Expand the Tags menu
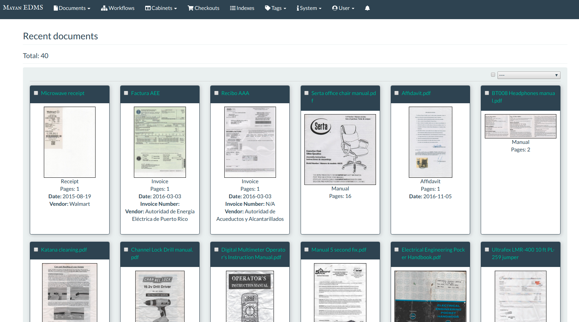This screenshot has width=579, height=322. pos(275,8)
